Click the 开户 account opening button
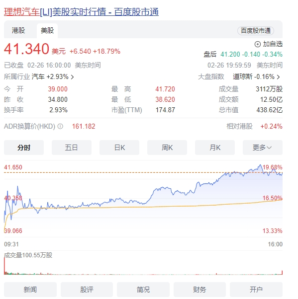The image size is (298, 299). [x=256, y=290]
